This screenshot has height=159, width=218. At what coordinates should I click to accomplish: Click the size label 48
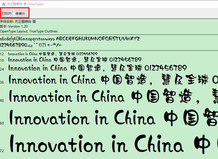click(2, 100)
